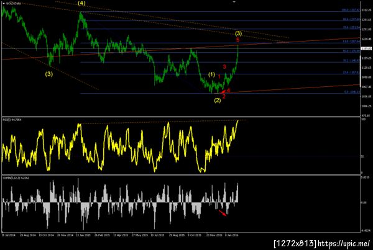Click the 13 Apr 2015 date label
The height and width of the screenshot is (250, 373).
[x=121, y=235]
